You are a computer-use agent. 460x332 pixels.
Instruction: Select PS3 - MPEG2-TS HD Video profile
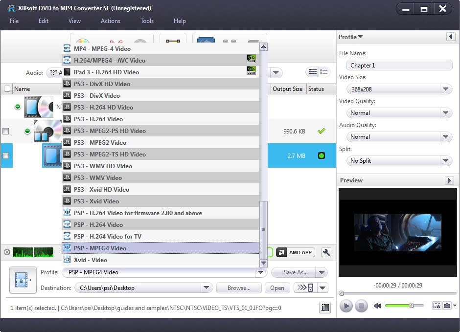point(161,154)
